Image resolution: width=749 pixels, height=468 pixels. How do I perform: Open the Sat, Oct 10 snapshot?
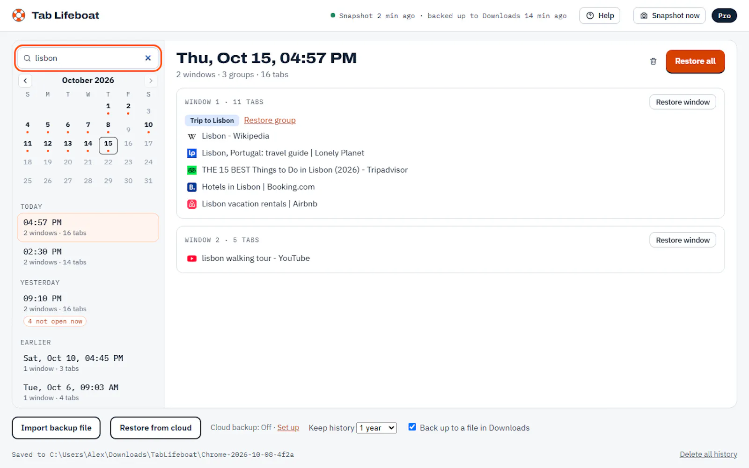pos(88,363)
